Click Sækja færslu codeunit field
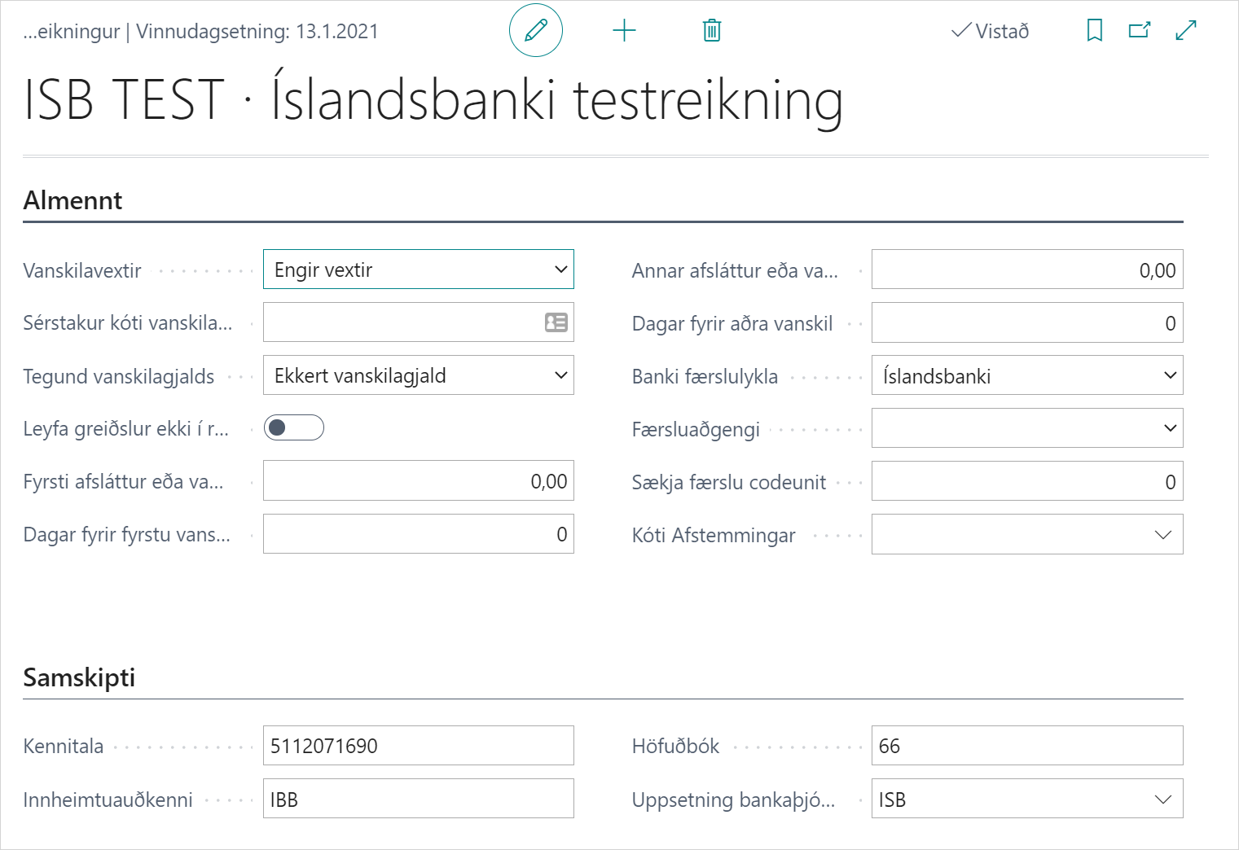This screenshot has width=1239, height=850. (x=1027, y=481)
